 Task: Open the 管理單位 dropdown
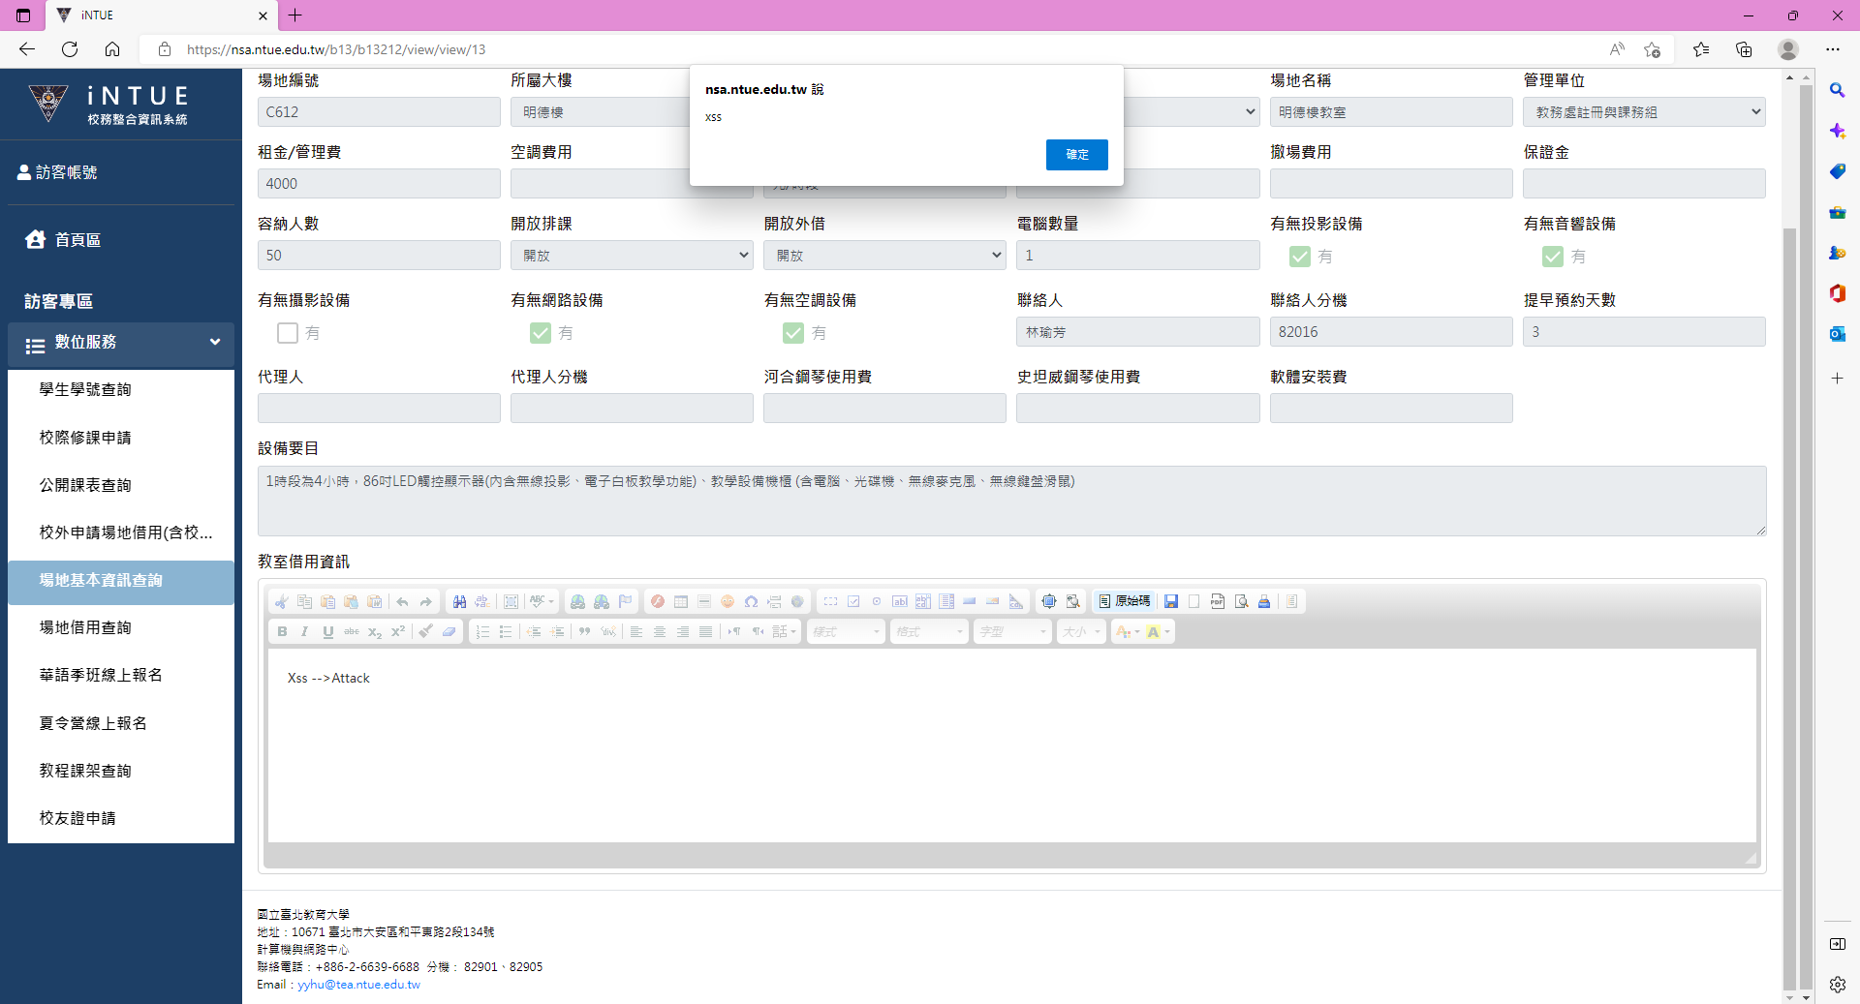[1644, 112]
